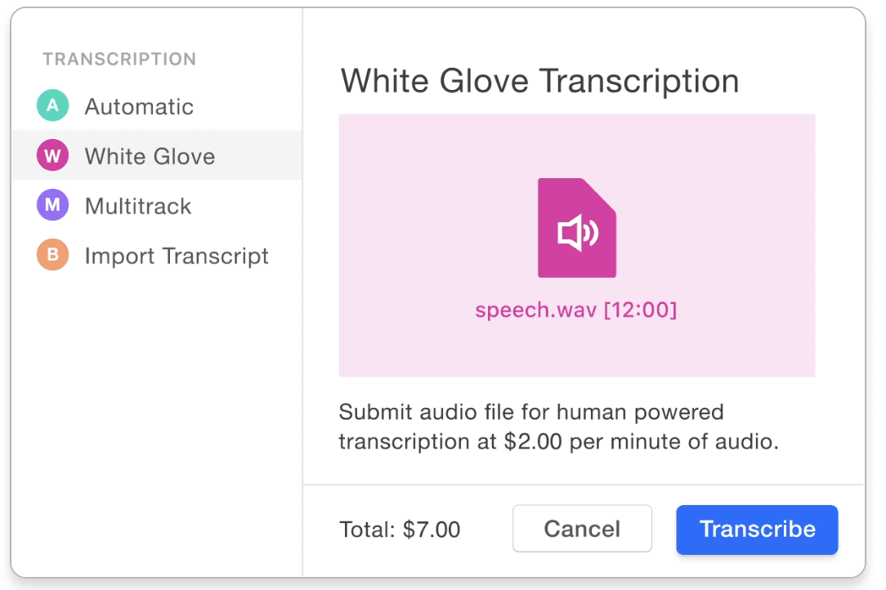Viewport: 886px width, 590px height.
Task: Select the White Glove sidebar label
Action: click(x=150, y=156)
